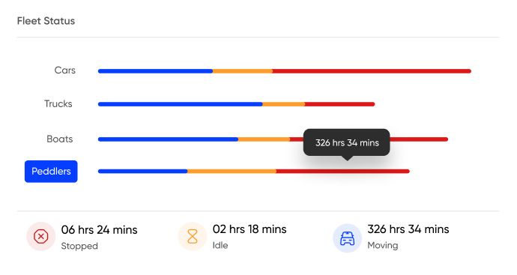Click the red Stopped octagon icon

pyautogui.click(x=41, y=237)
